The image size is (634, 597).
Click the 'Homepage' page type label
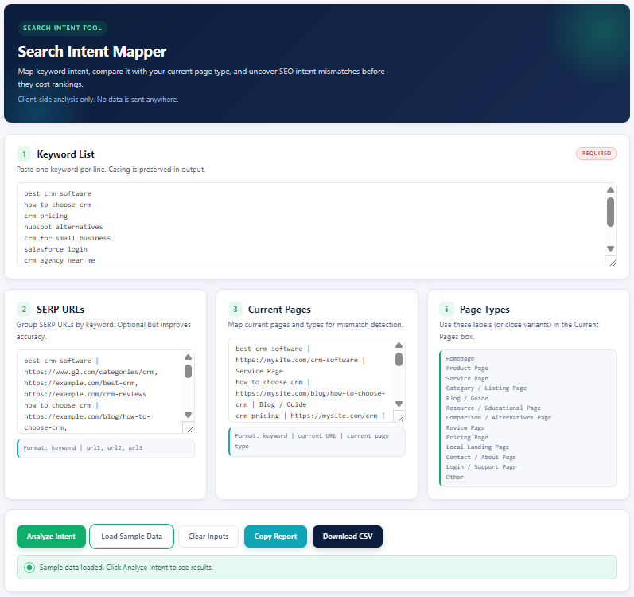pos(460,359)
